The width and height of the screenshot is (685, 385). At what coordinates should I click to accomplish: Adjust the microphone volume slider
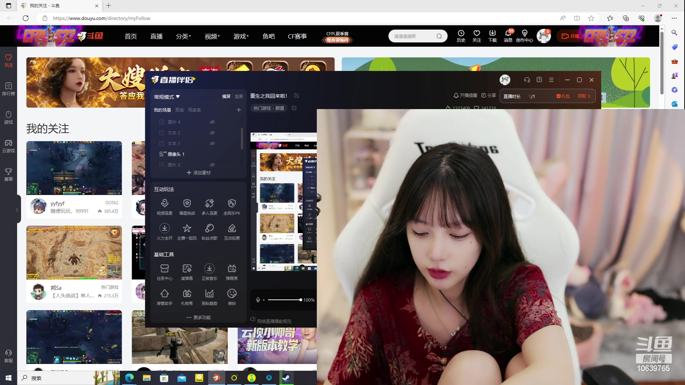pyautogui.click(x=285, y=300)
